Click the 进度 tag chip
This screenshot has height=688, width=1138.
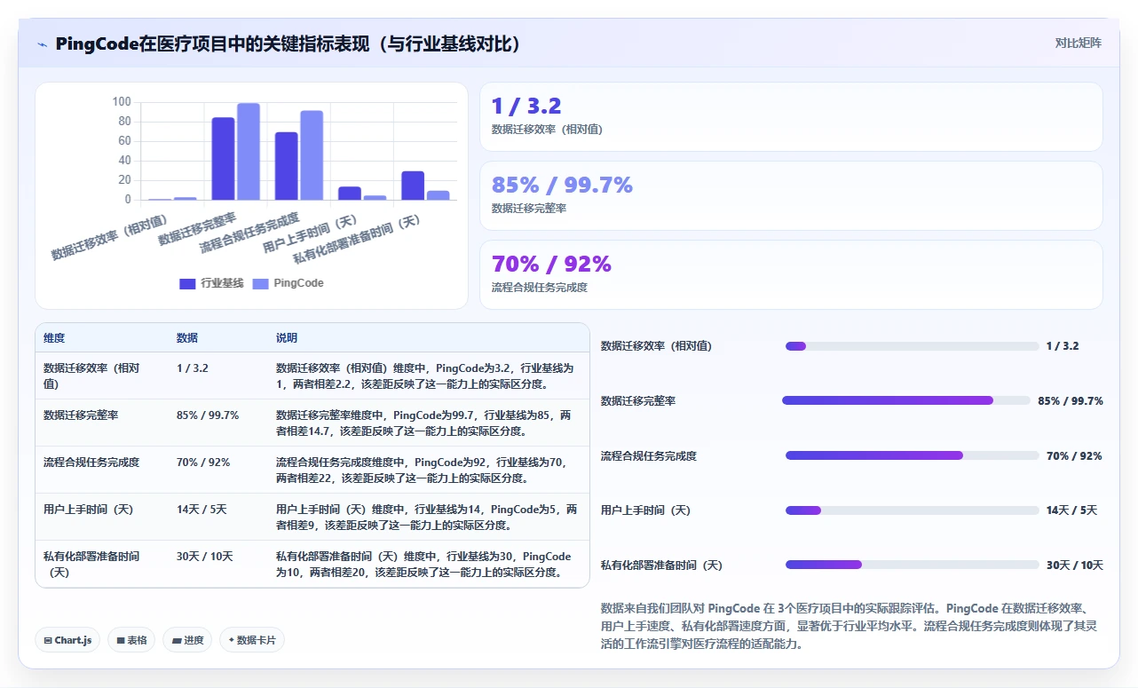187,640
